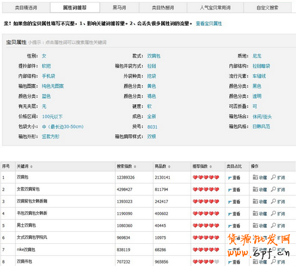Viewport: 296px width, 266px height.
Task: Go to the 类目热搜词 tab
Action: (x=163, y=8)
